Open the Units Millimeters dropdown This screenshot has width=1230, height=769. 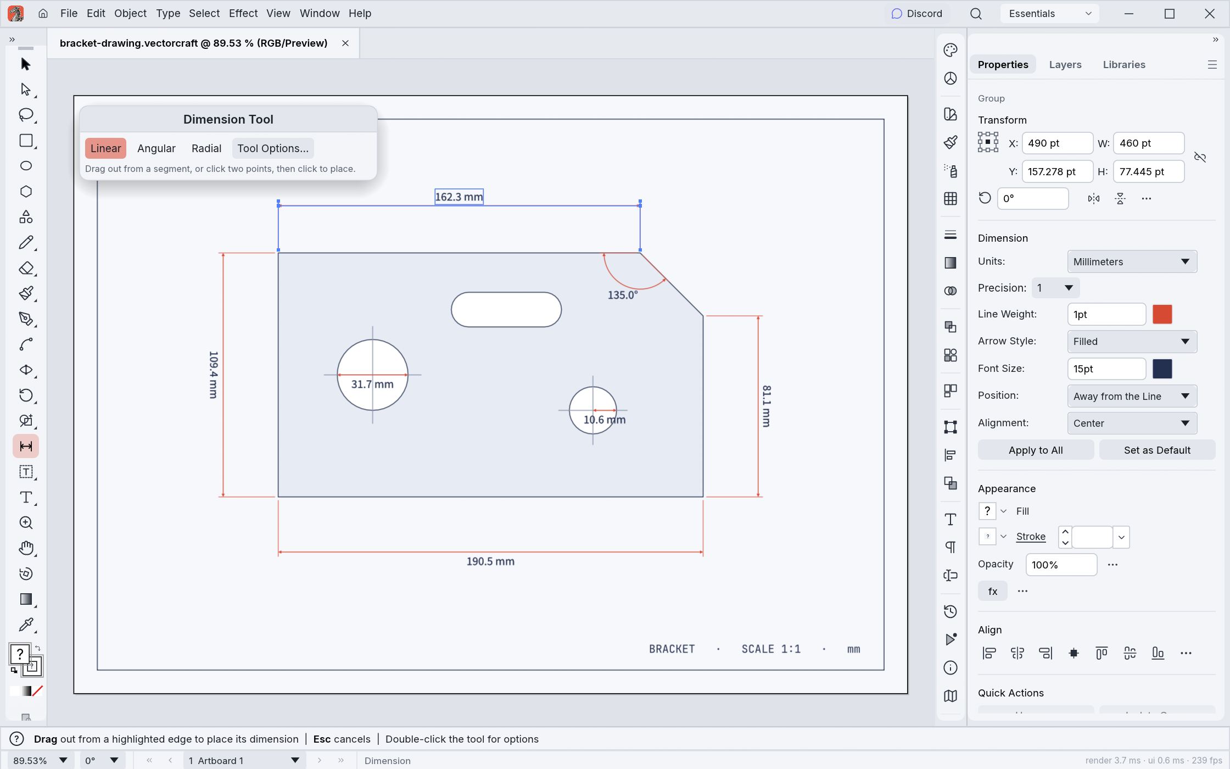1132,261
